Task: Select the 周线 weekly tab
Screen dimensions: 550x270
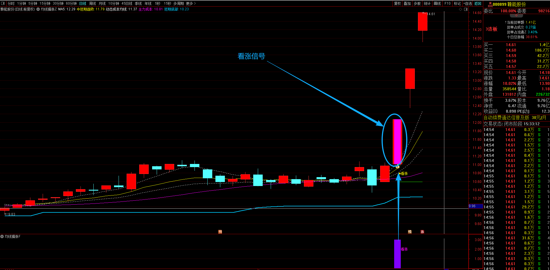Action: coord(93,3)
